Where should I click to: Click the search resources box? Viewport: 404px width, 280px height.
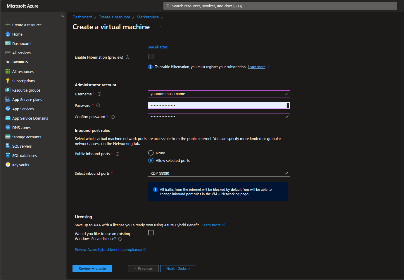(280, 6)
